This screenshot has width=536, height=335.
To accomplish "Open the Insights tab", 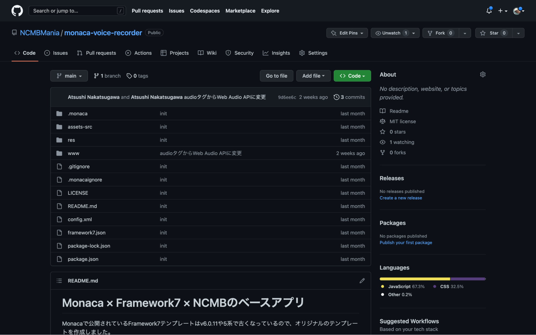I will point(276,53).
